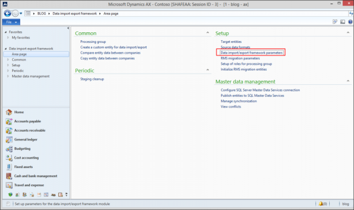The width and height of the screenshot is (354, 210).
Task: Expand the Periodic node in navigation tree
Action: 8,71
